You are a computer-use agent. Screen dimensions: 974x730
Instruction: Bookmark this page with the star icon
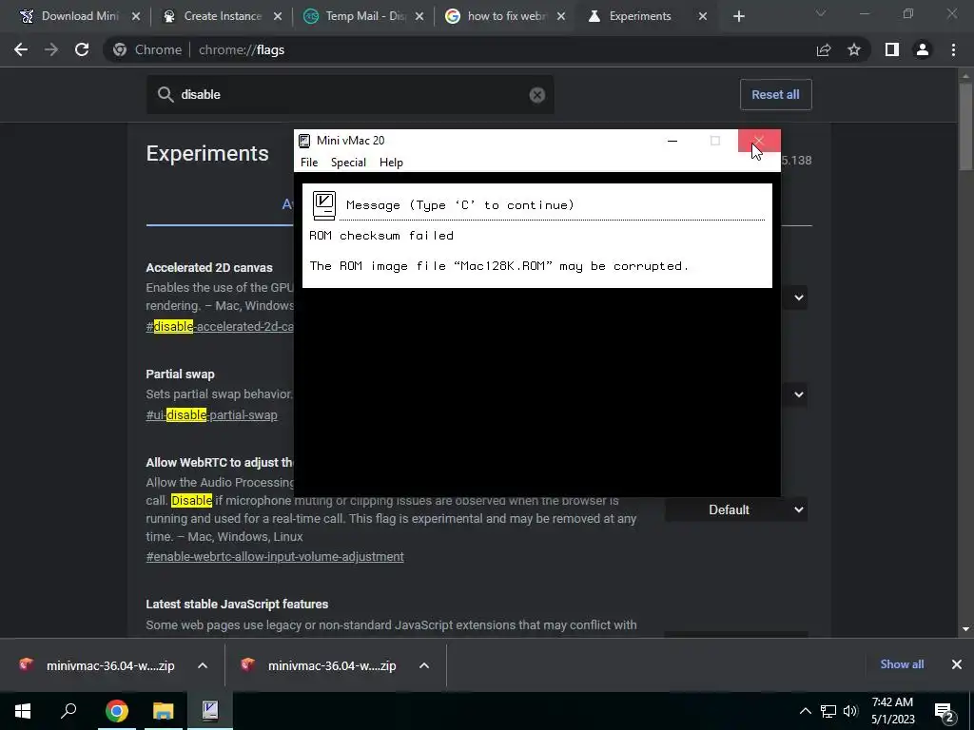(x=854, y=49)
